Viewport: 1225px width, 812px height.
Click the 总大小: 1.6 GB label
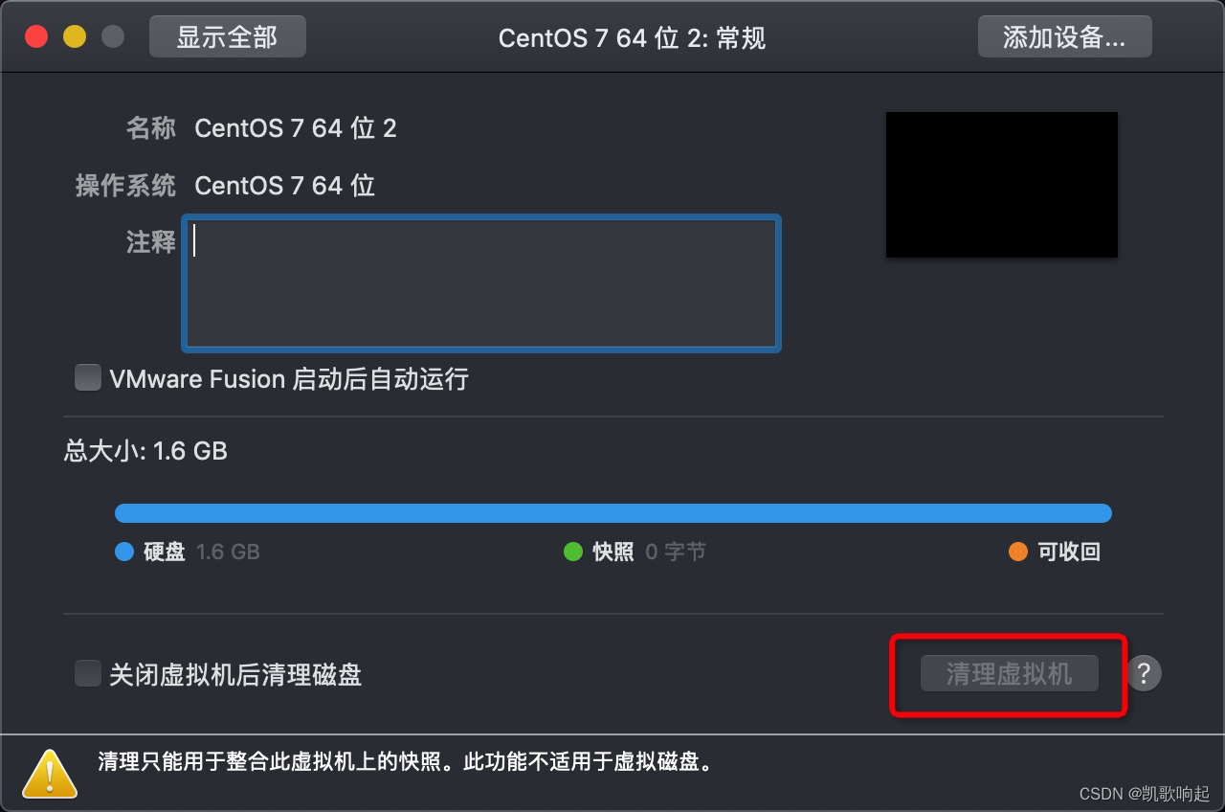pos(145,451)
